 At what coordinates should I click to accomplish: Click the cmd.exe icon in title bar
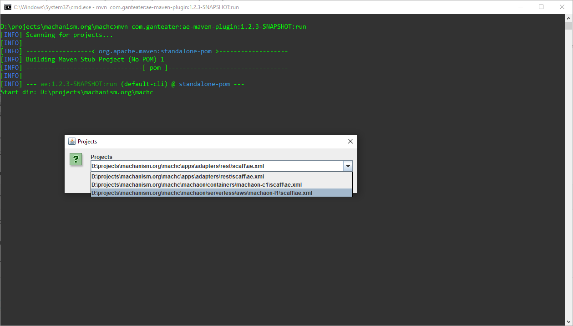7,7
